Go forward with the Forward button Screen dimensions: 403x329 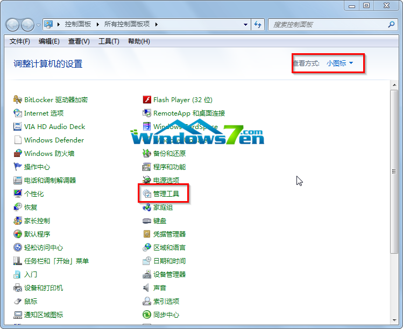click(x=27, y=25)
